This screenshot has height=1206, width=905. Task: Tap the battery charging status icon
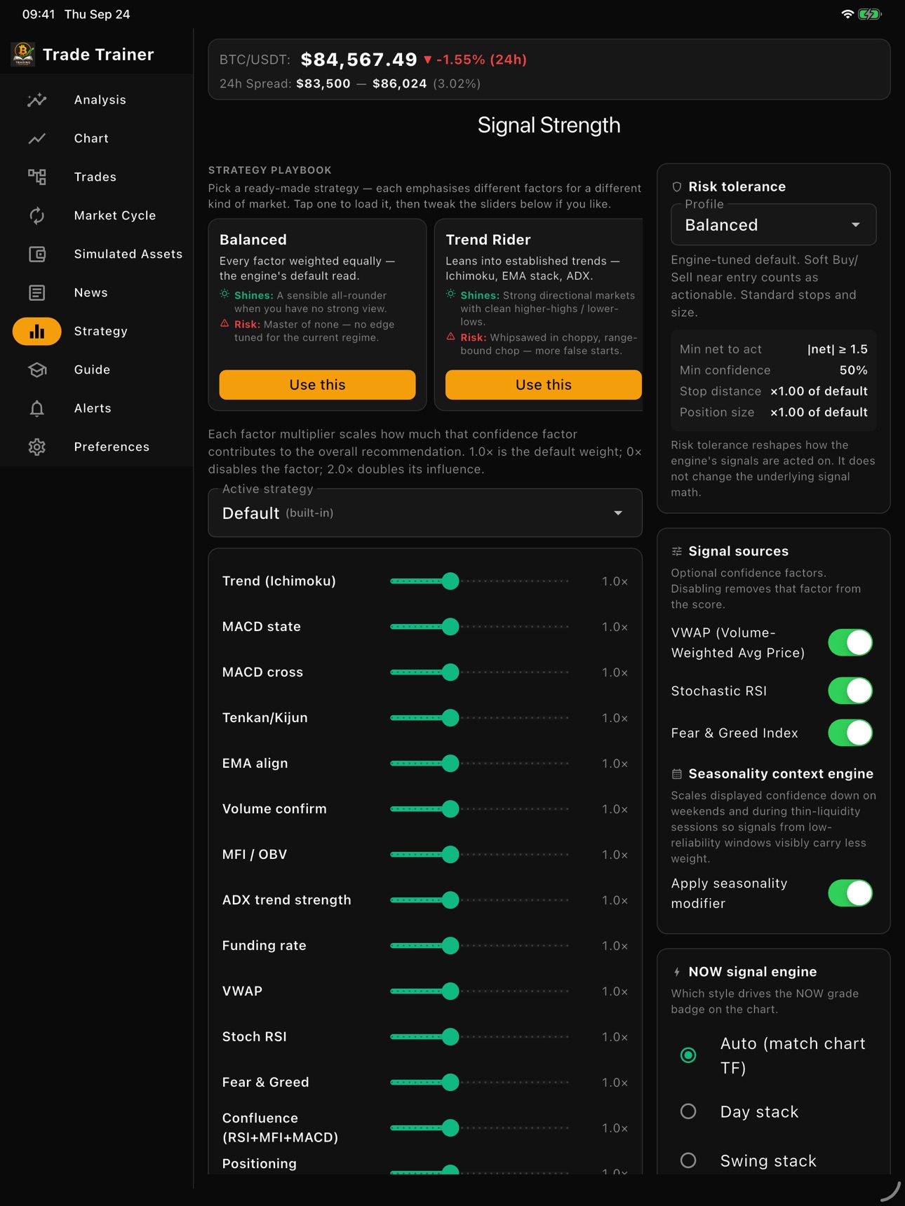[x=870, y=14]
